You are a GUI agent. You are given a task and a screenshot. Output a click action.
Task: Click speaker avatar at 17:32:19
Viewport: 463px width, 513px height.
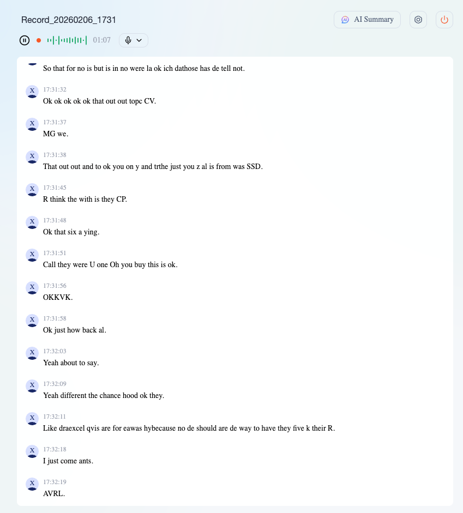pyautogui.click(x=32, y=484)
